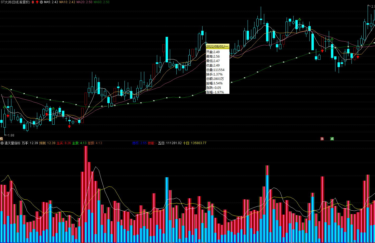Viewport: 375px width, 243px height.
Task: Click the 持币: 2.55 value
Action: [x=140, y=143]
